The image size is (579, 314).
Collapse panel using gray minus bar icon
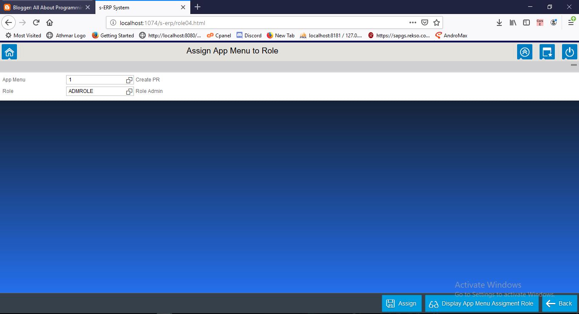coord(574,65)
